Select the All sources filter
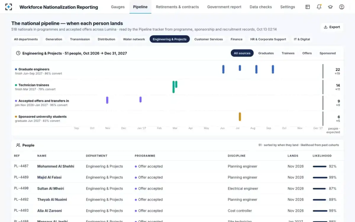 [x=242, y=53]
